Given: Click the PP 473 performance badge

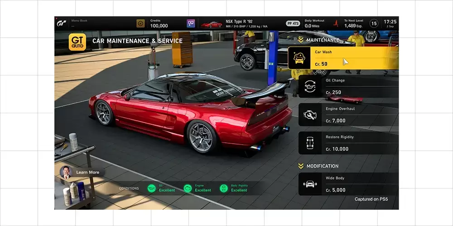Looking at the screenshot, I should click(x=293, y=24).
